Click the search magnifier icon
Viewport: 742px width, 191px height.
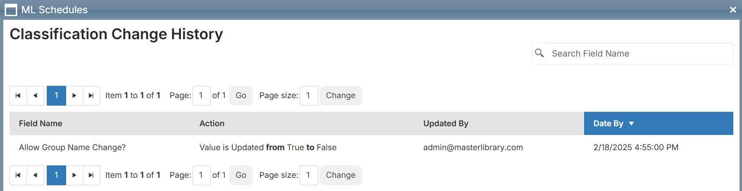[x=539, y=53]
